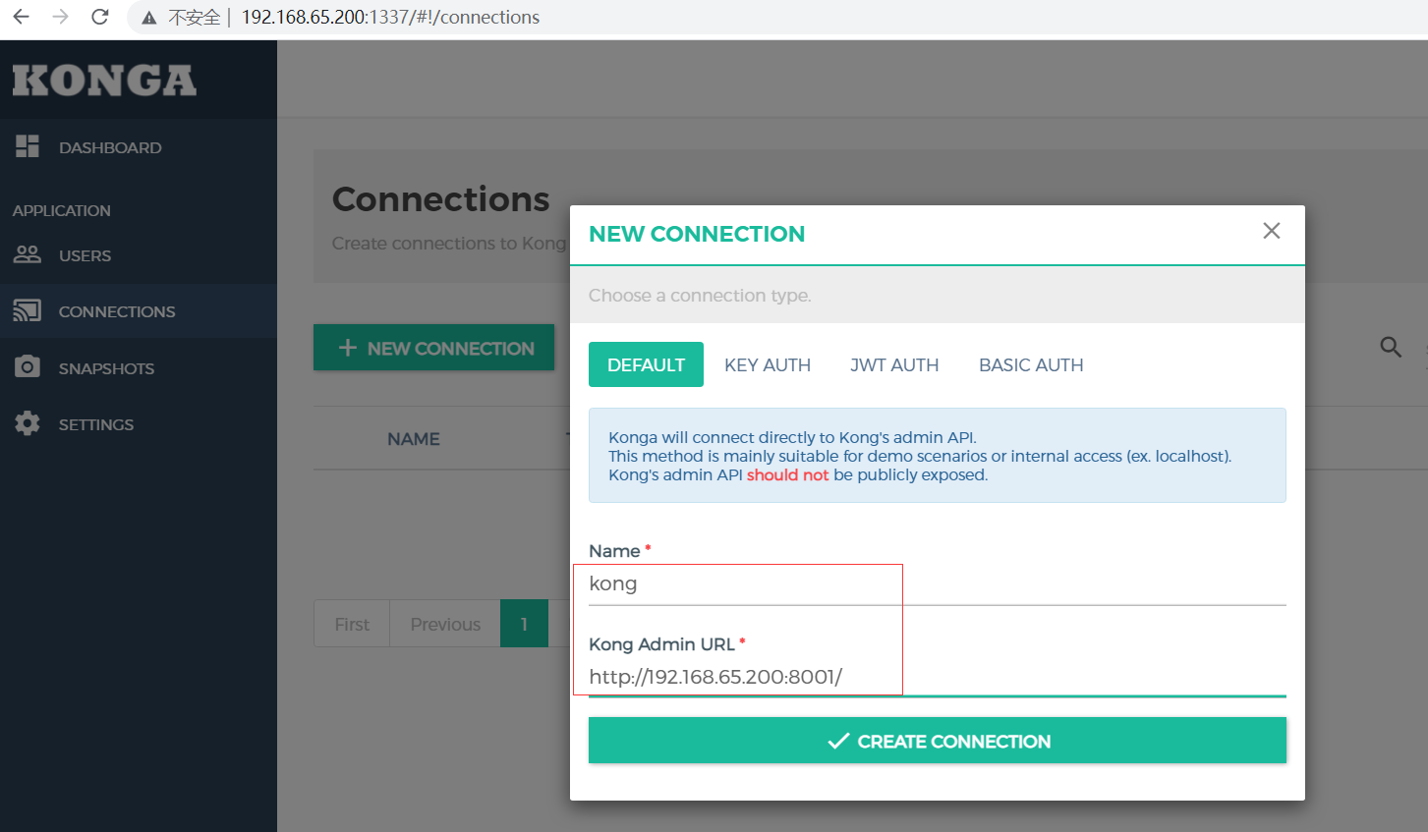Viewport: 1428px width, 832px height.
Task: Click the Dashboard grid icon
Action: [x=28, y=146]
